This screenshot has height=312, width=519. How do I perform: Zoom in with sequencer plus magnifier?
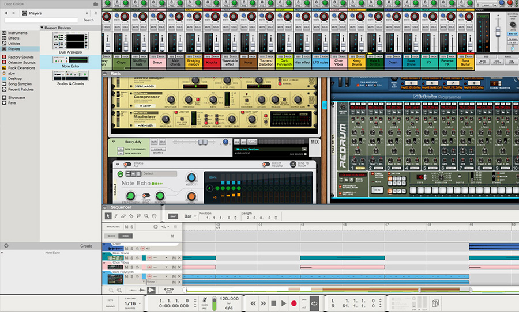[x=119, y=290]
